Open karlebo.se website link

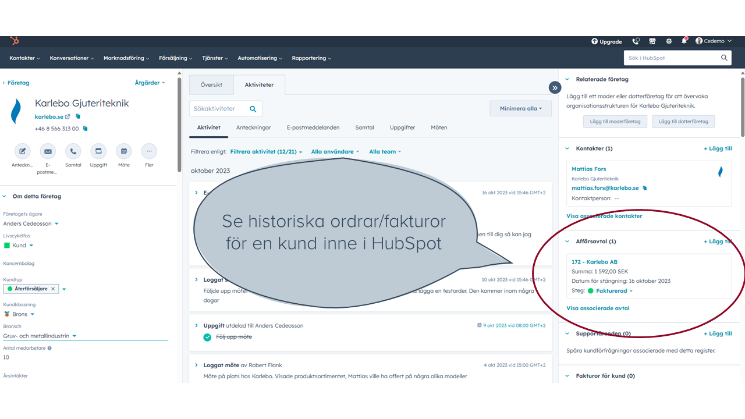click(x=52, y=117)
